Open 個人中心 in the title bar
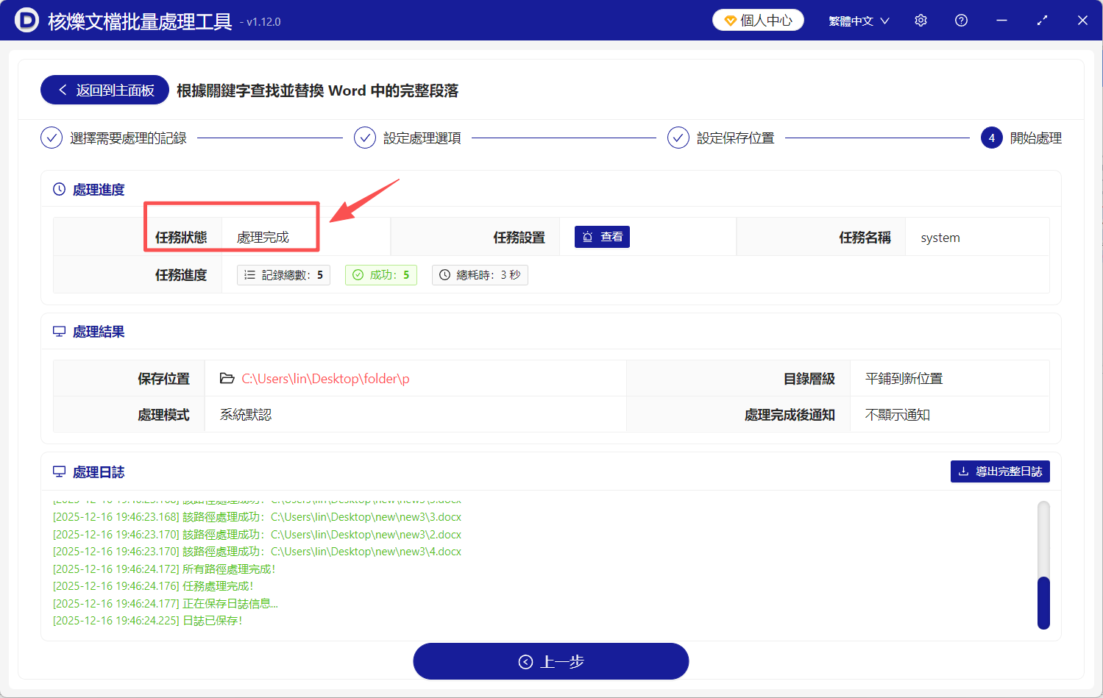 [x=757, y=20]
